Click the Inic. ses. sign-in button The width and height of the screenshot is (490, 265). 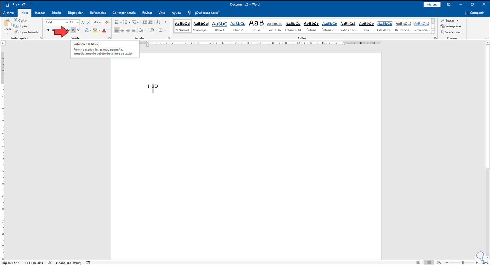432,4
